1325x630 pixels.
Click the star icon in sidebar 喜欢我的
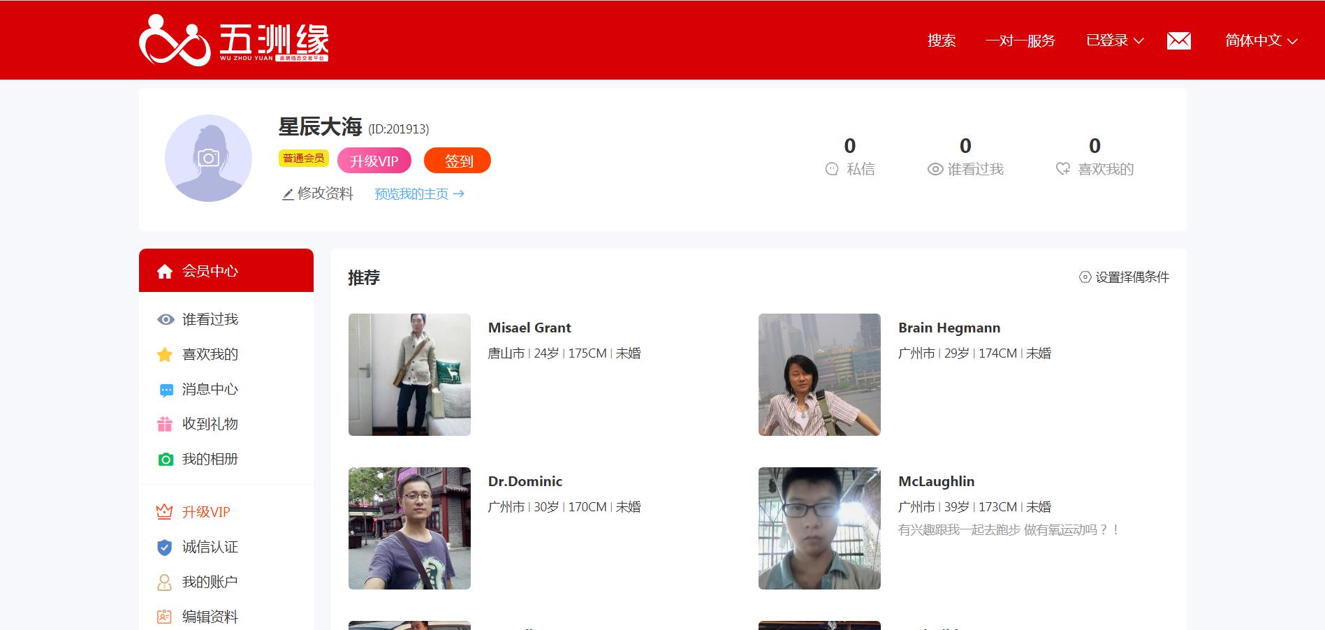(x=165, y=354)
